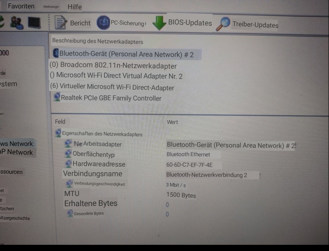Screen dimensions: 329x251
Task: Click the green BIOS-Updates arrow icon
Action: tap(159, 23)
